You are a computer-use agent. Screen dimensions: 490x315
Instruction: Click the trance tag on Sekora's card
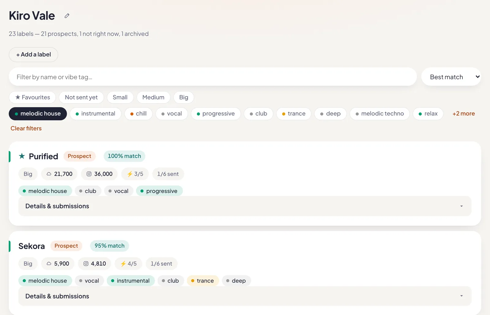[x=203, y=281]
